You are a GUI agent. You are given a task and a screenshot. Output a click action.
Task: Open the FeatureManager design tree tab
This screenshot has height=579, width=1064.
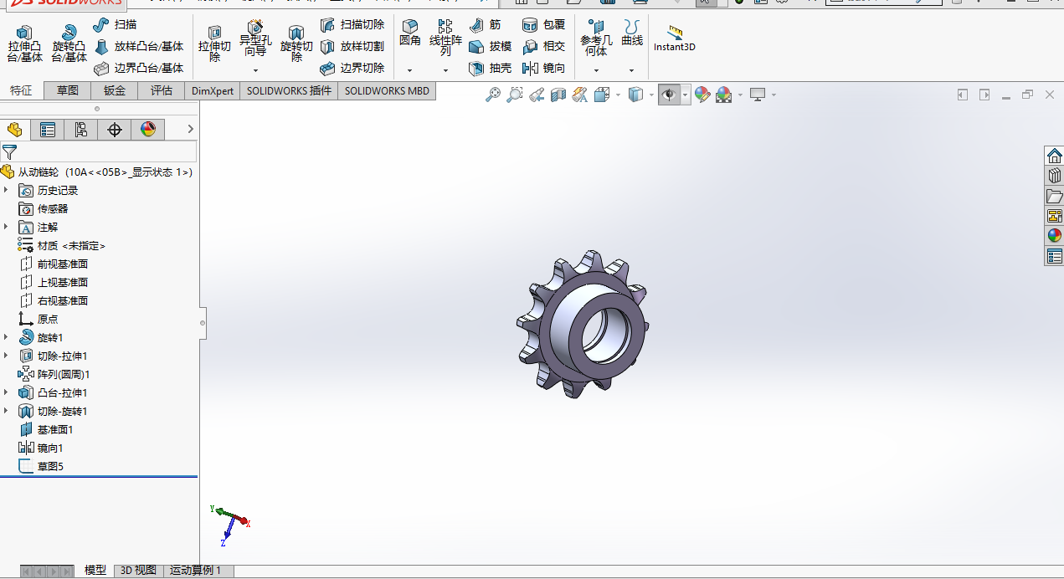pyautogui.click(x=14, y=130)
